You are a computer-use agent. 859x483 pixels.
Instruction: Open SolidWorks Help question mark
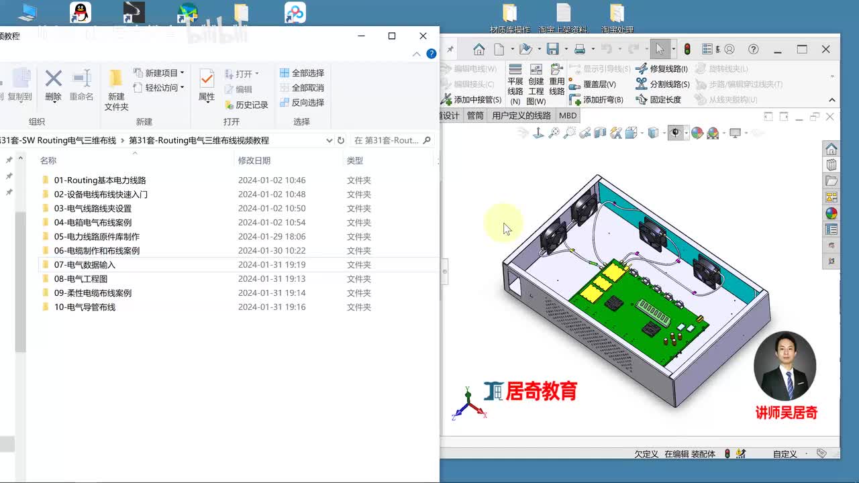click(754, 49)
